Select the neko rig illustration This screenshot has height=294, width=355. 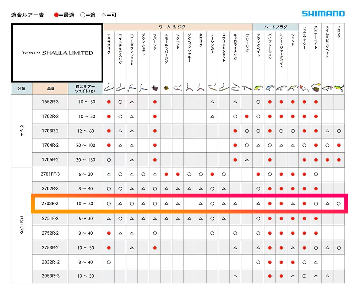[x=201, y=87]
